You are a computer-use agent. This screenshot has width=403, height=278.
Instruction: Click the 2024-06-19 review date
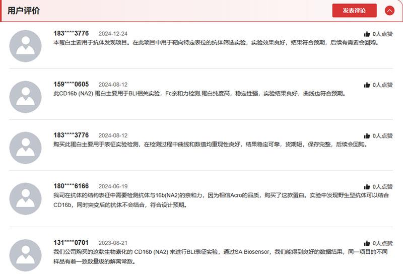click(113, 186)
